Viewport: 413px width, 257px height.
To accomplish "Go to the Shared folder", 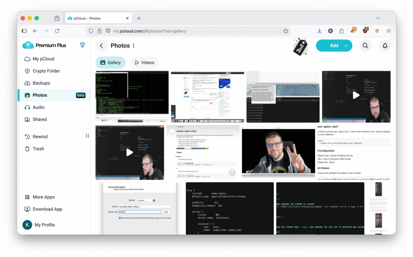I will click(40, 119).
